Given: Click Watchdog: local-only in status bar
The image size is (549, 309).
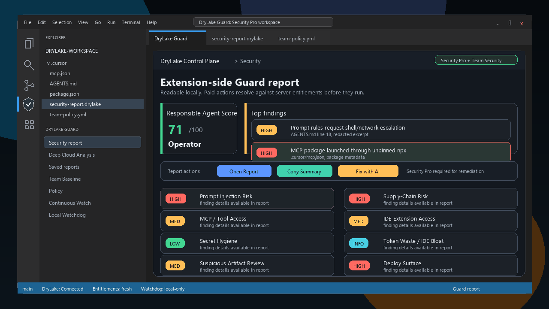Looking at the screenshot, I should pos(163,289).
